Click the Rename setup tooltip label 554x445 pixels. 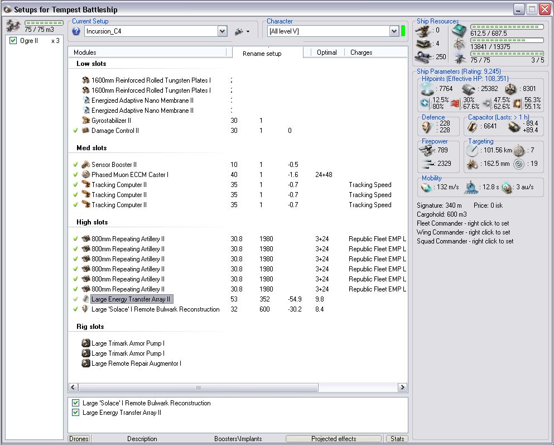coord(262,54)
